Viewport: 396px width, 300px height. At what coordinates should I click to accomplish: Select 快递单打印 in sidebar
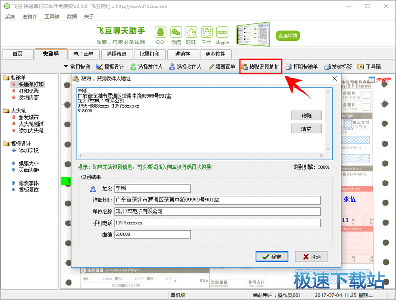pyautogui.click(x=31, y=84)
